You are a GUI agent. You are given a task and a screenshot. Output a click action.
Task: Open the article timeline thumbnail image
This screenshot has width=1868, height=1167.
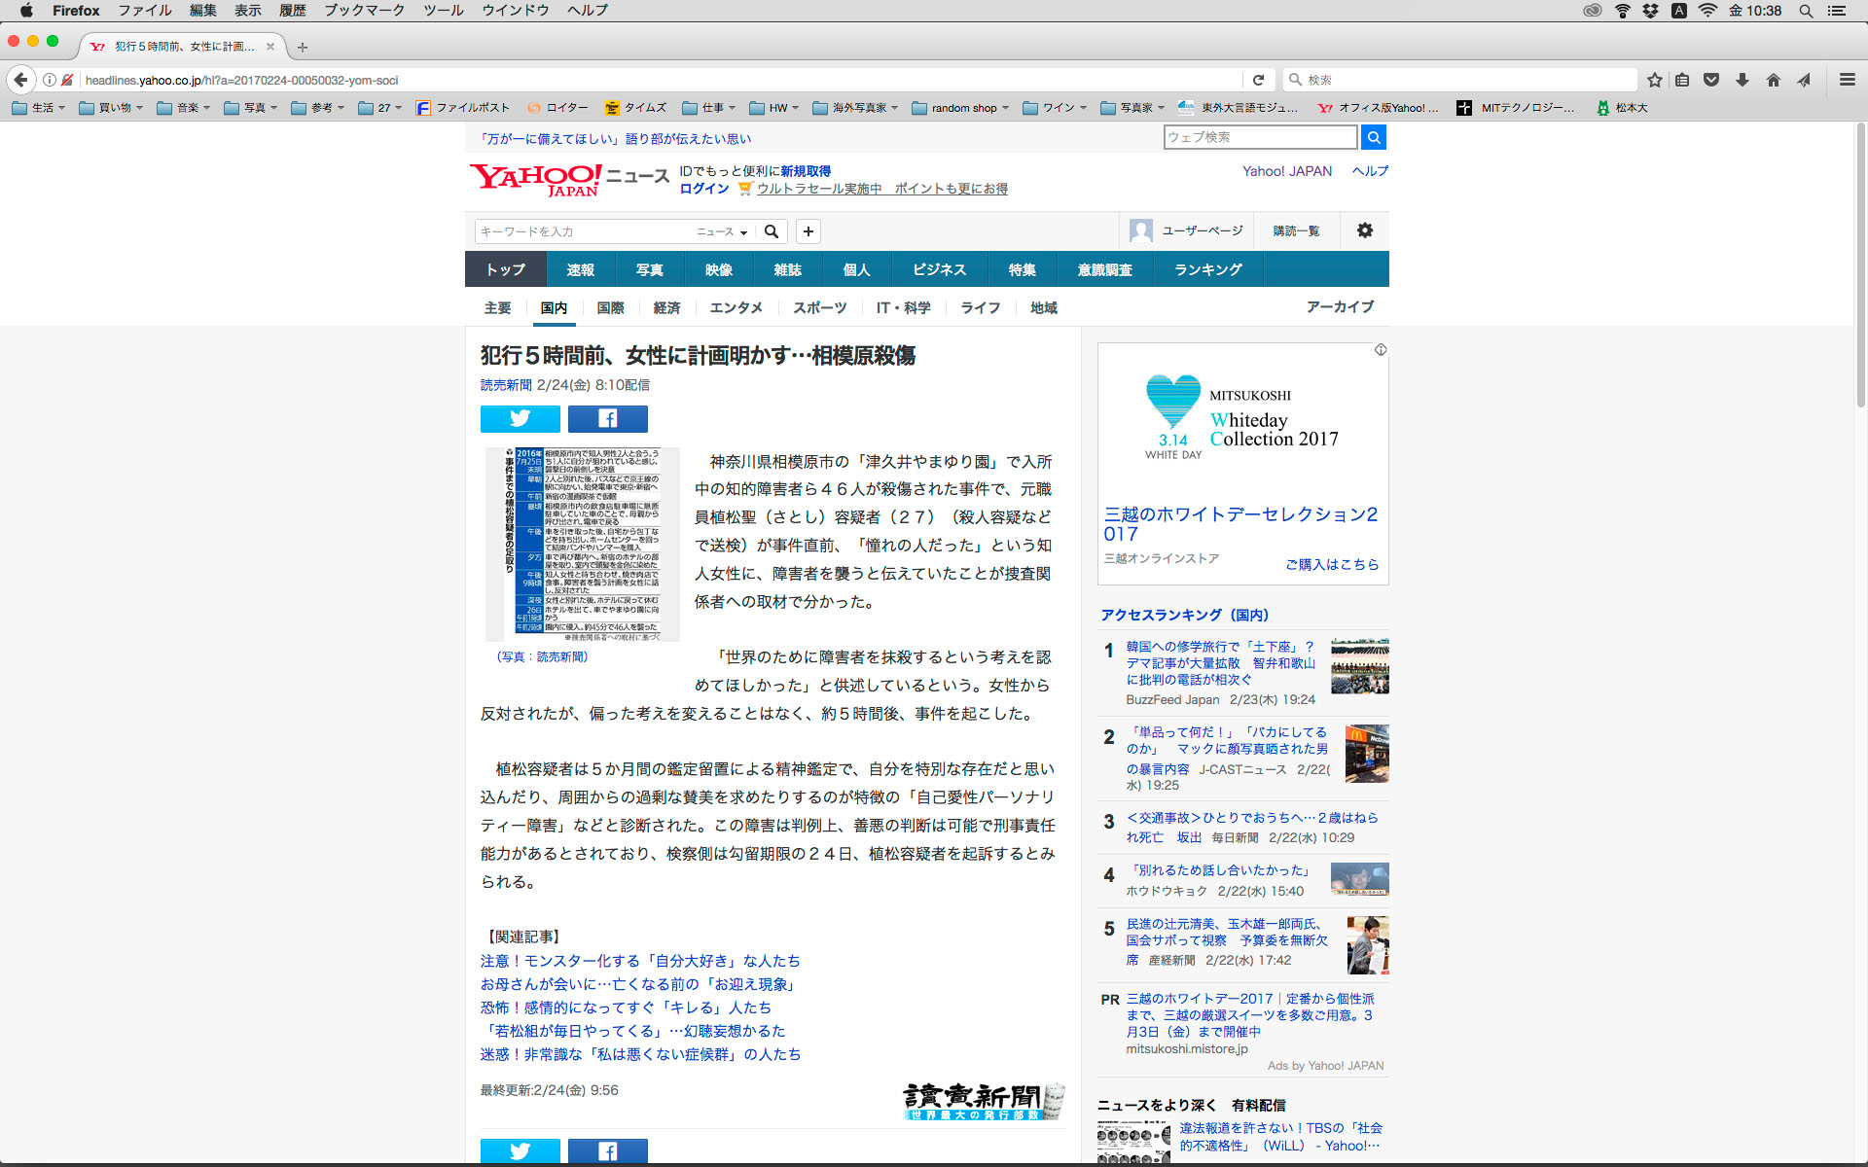(x=582, y=544)
